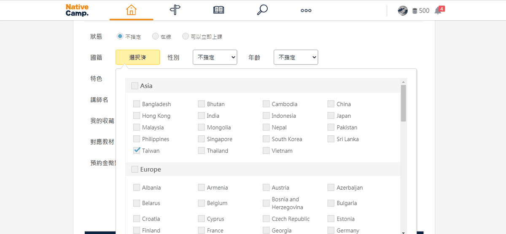Select all Asia countries checkbox
The image size is (506, 234).
point(135,86)
